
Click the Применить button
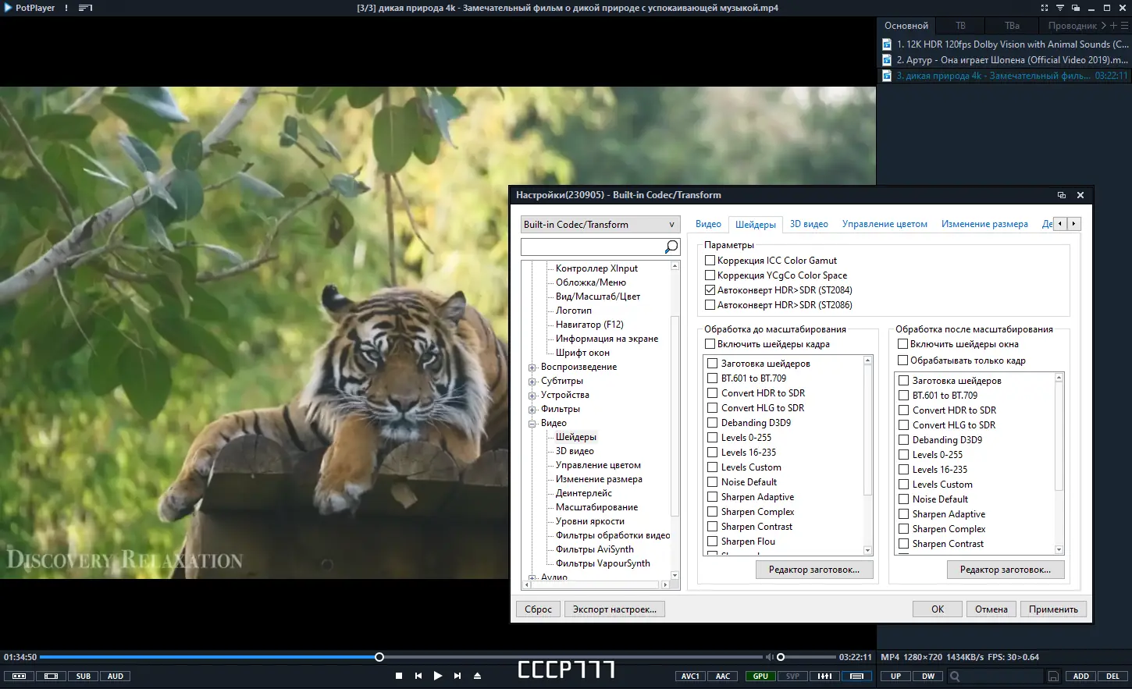[x=1053, y=609]
